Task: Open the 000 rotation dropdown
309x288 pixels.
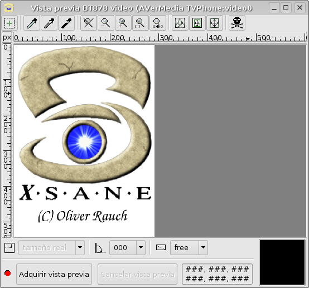Action: coord(128,247)
